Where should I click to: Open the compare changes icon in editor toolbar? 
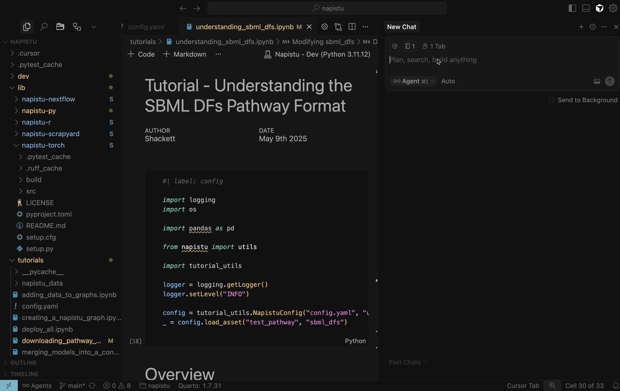pos(338,27)
